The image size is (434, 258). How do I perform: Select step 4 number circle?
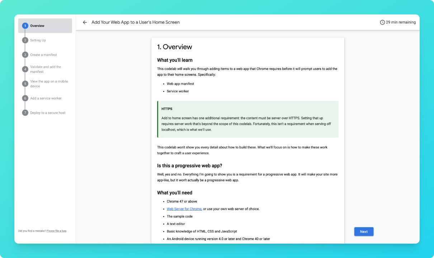pos(25,69)
